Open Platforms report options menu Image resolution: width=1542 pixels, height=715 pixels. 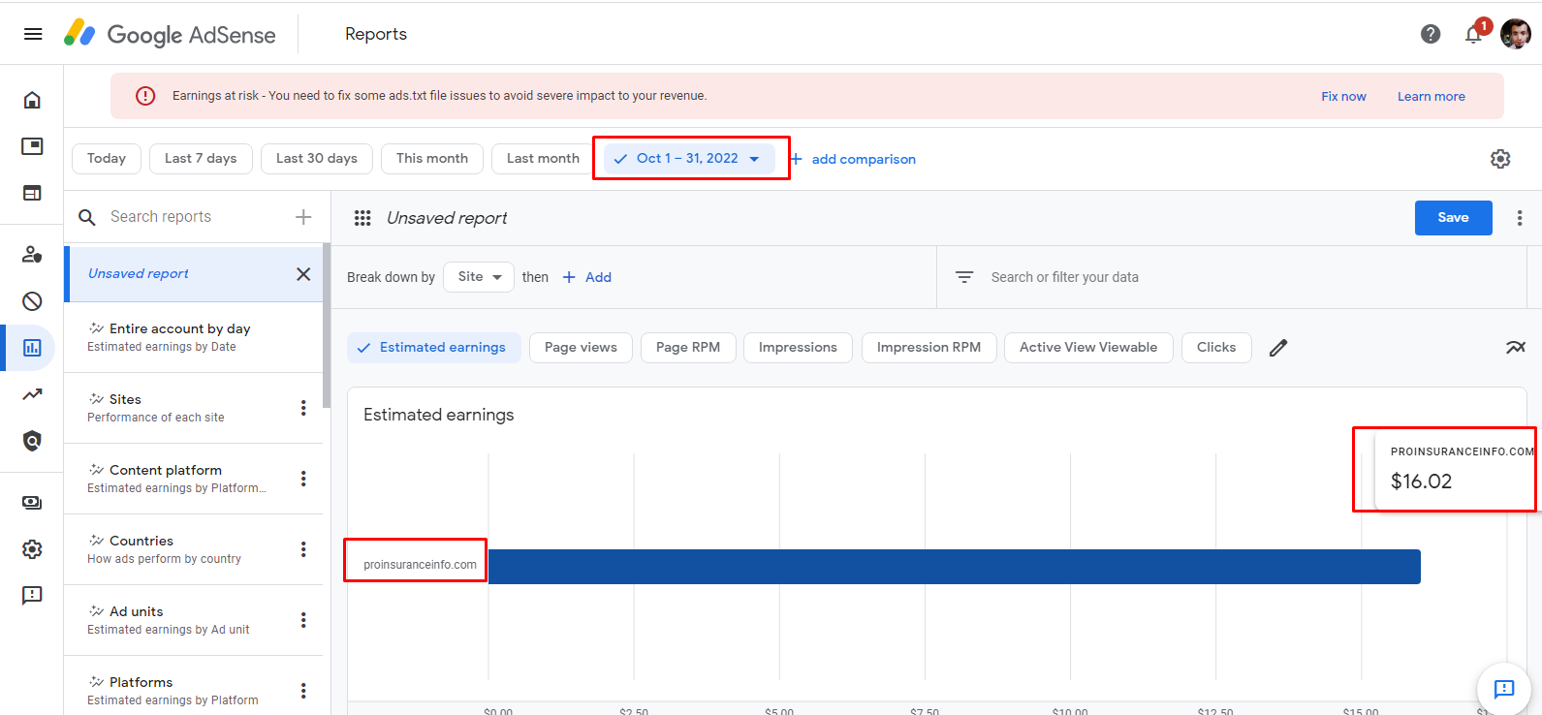point(303,691)
